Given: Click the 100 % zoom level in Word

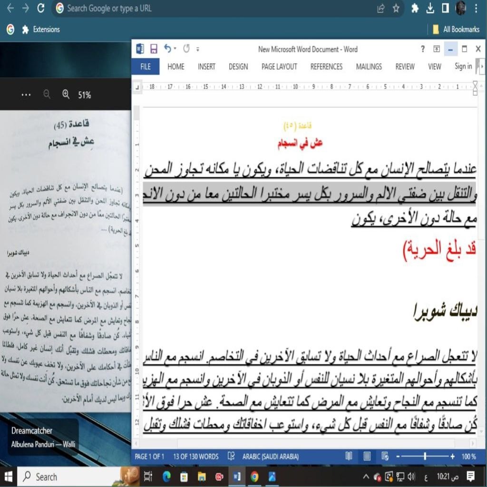Looking at the screenshot, I should (x=468, y=456).
